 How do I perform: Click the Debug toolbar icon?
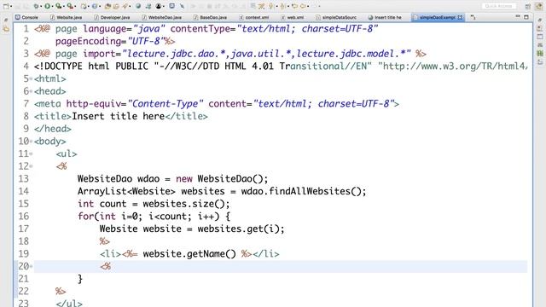[36, 6]
